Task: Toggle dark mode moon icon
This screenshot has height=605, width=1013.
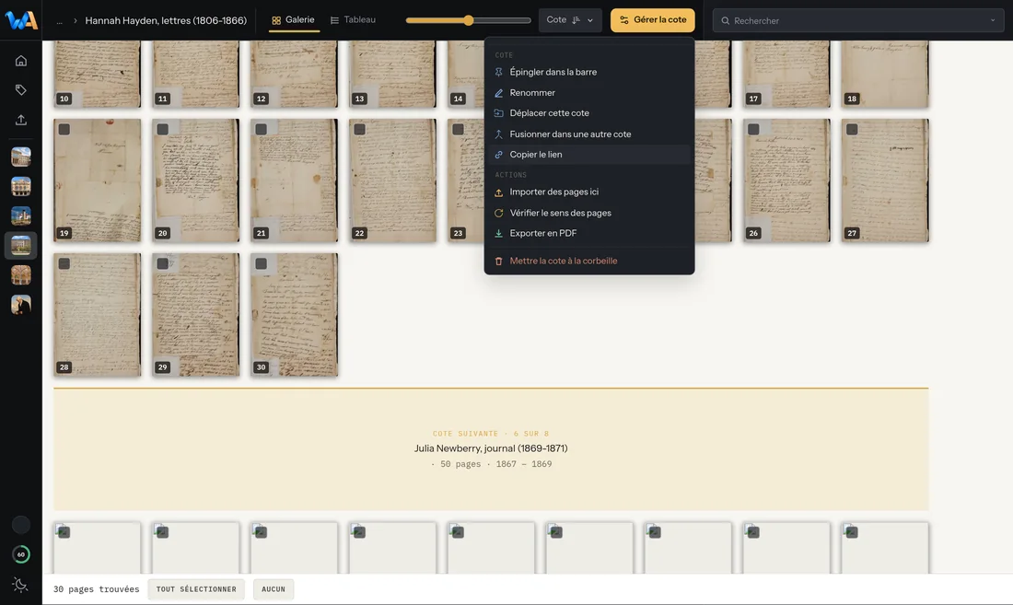Action: [20, 585]
